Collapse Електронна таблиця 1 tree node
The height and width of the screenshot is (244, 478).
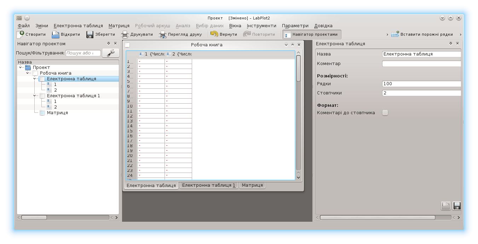35,96
